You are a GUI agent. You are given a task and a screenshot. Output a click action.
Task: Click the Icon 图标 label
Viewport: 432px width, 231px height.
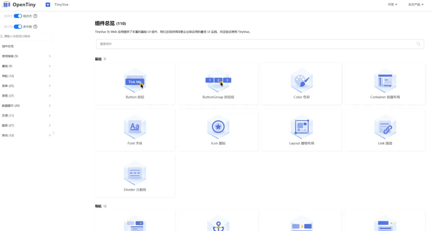218,143
